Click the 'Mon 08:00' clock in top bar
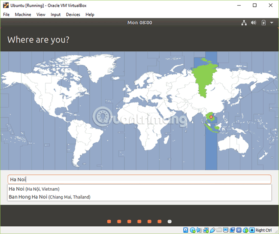279x234 pixels. pos(139,23)
